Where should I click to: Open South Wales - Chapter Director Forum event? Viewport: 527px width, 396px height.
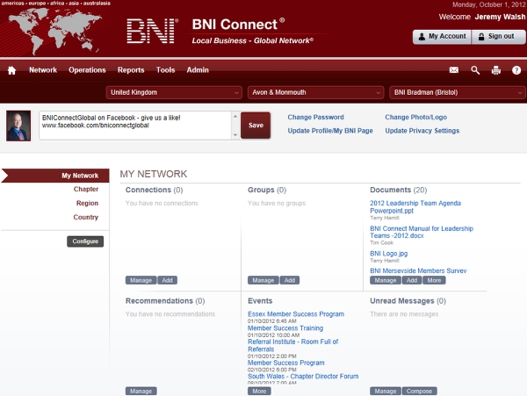pyautogui.click(x=303, y=376)
